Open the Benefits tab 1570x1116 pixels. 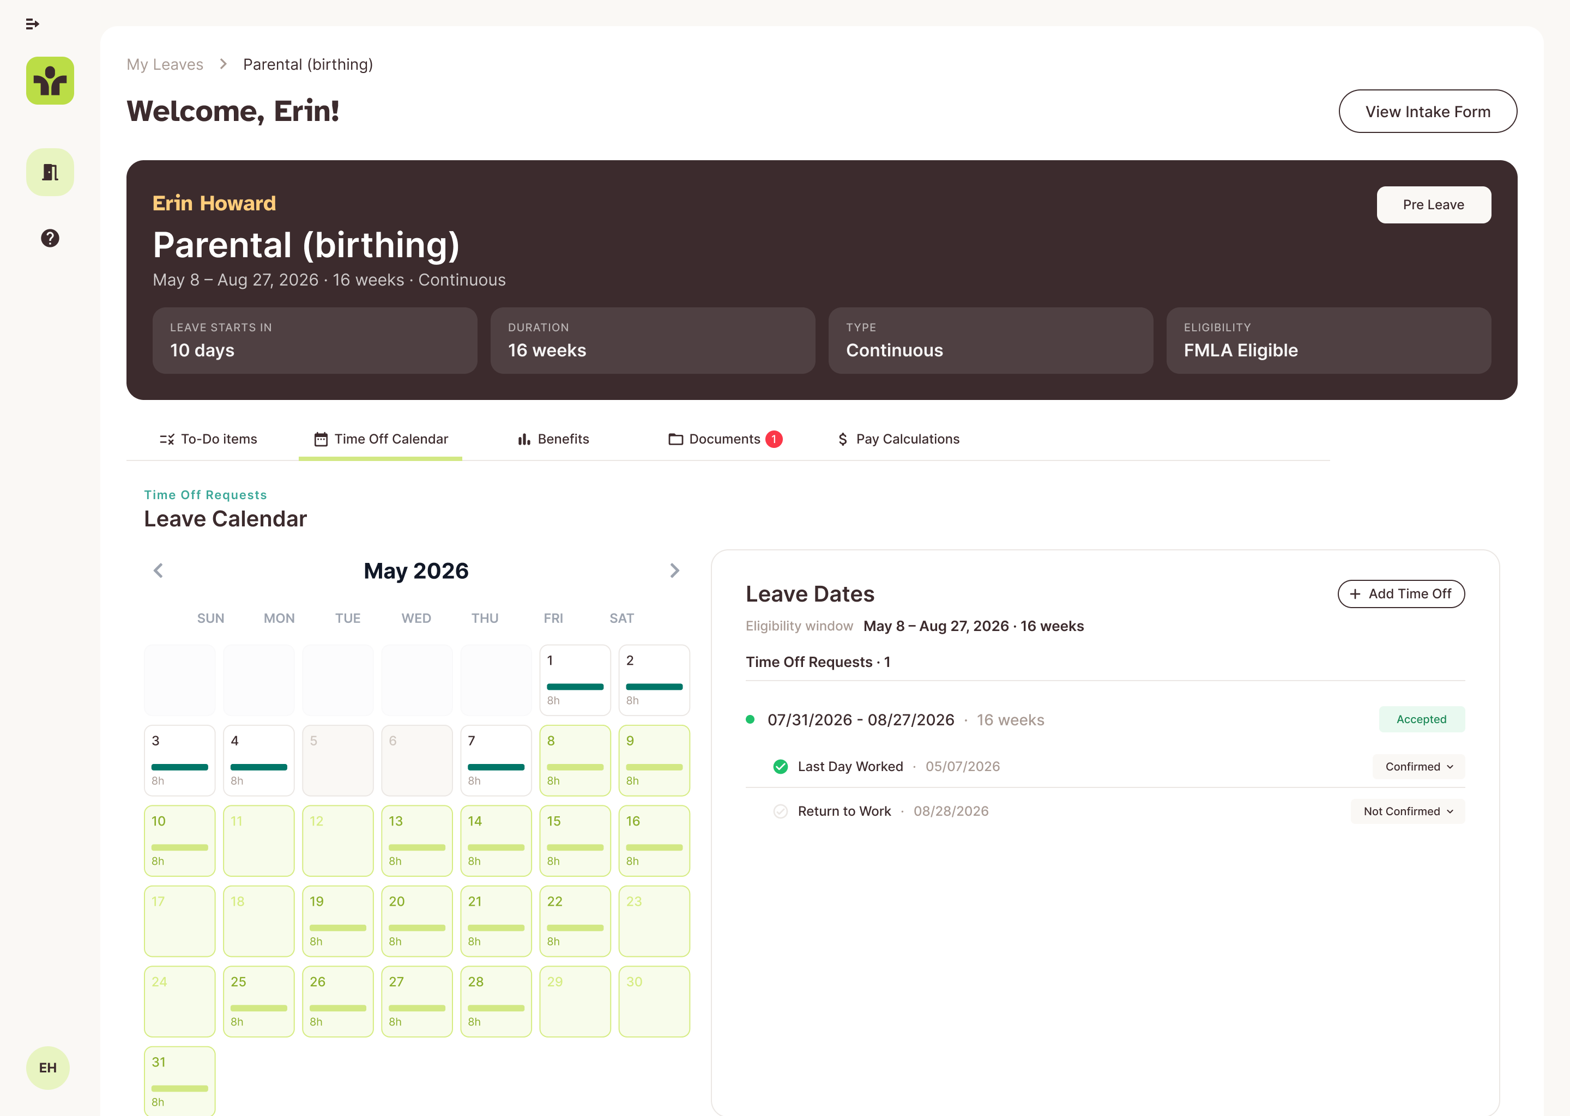(553, 439)
